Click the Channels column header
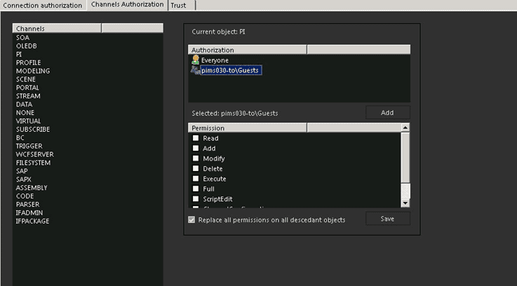The image size is (517, 286). pyautogui.click(x=57, y=28)
